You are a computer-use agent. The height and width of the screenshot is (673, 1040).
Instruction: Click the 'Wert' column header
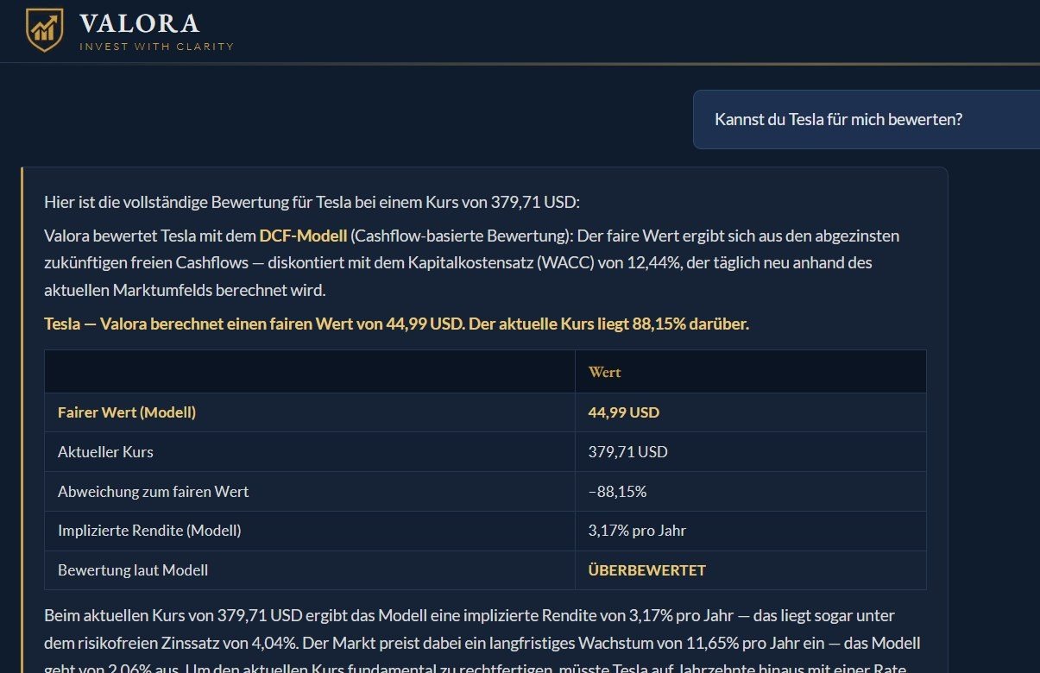coord(604,372)
